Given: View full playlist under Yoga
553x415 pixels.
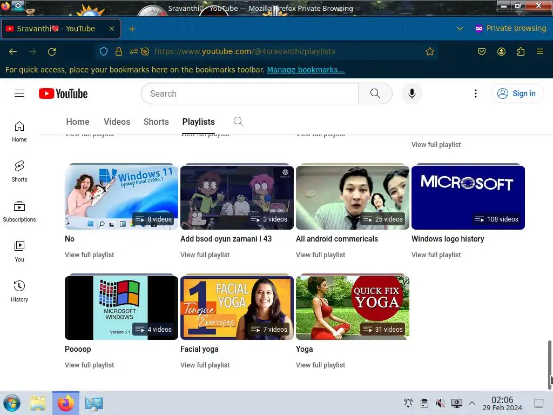Looking at the screenshot, I should coord(320,365).
